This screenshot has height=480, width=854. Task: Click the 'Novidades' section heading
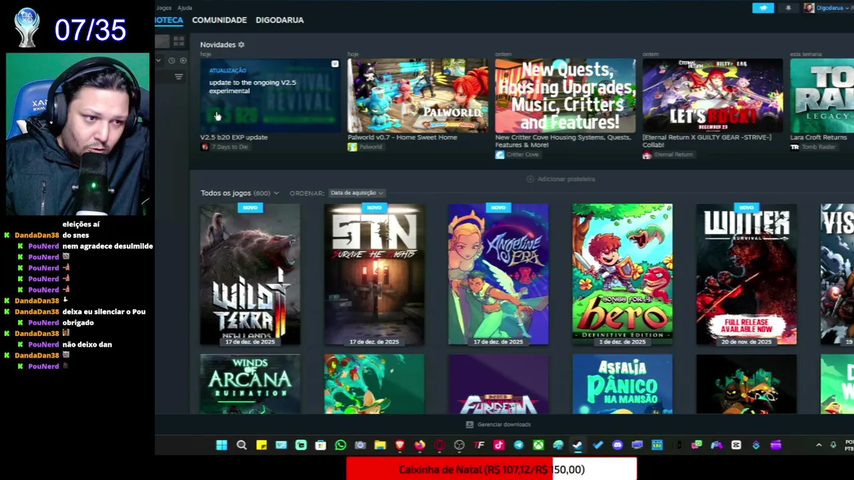[218, 45]
